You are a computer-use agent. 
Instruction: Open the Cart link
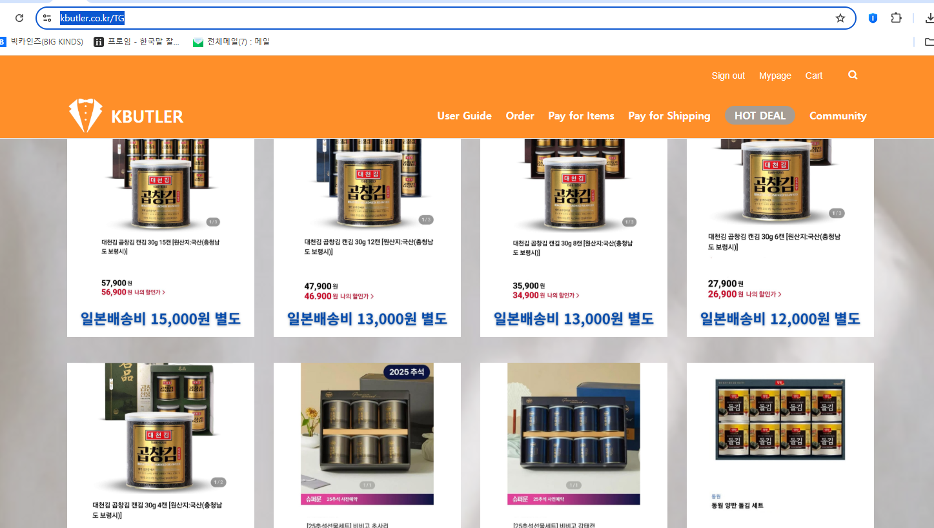point(814,76)
